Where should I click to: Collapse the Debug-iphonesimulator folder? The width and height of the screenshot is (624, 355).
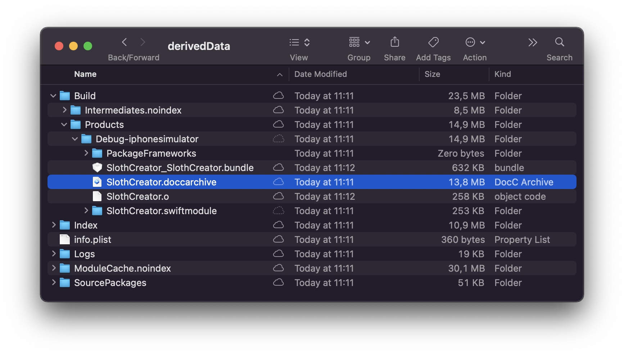[x=75, y=139]
